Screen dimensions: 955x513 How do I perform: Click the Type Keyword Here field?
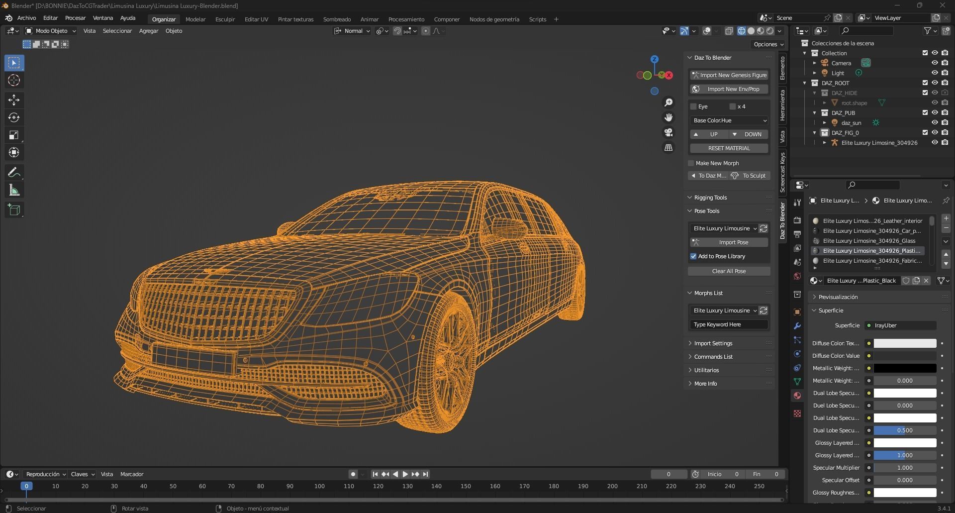pyautogui.click(x=729, y=324)
